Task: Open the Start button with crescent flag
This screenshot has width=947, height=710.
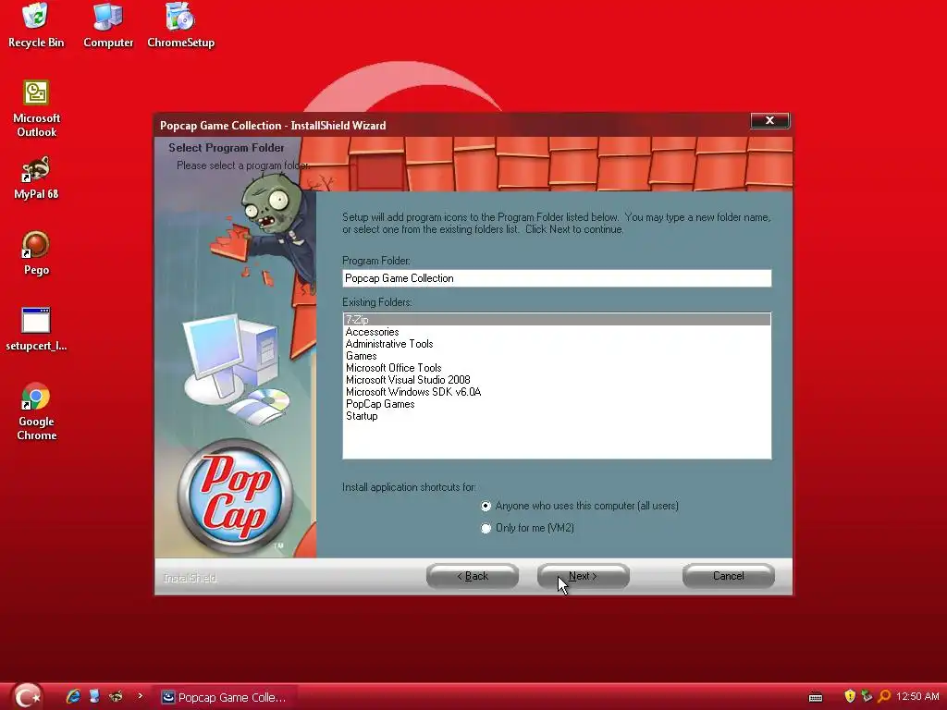Action: point(27,696)
